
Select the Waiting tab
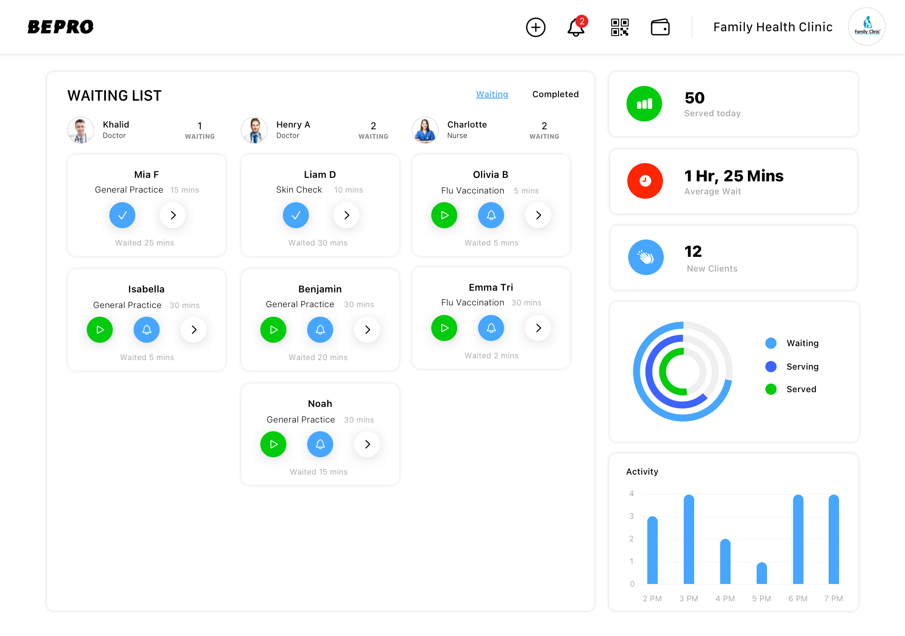[x=492, y=94]
